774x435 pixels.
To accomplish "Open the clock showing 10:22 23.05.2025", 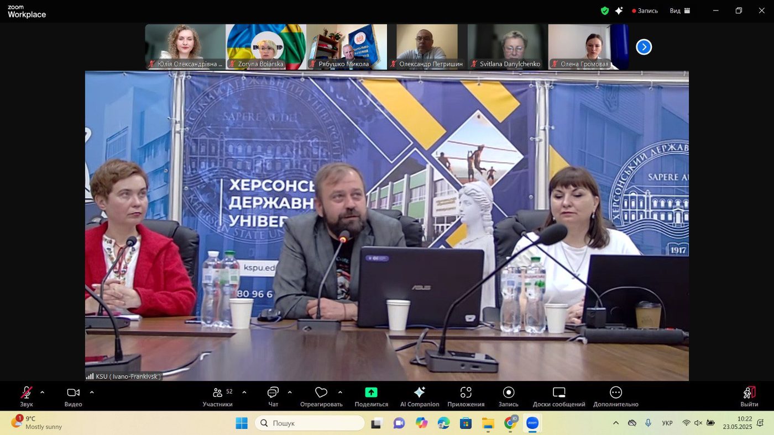I will click(x=738, y=423).
